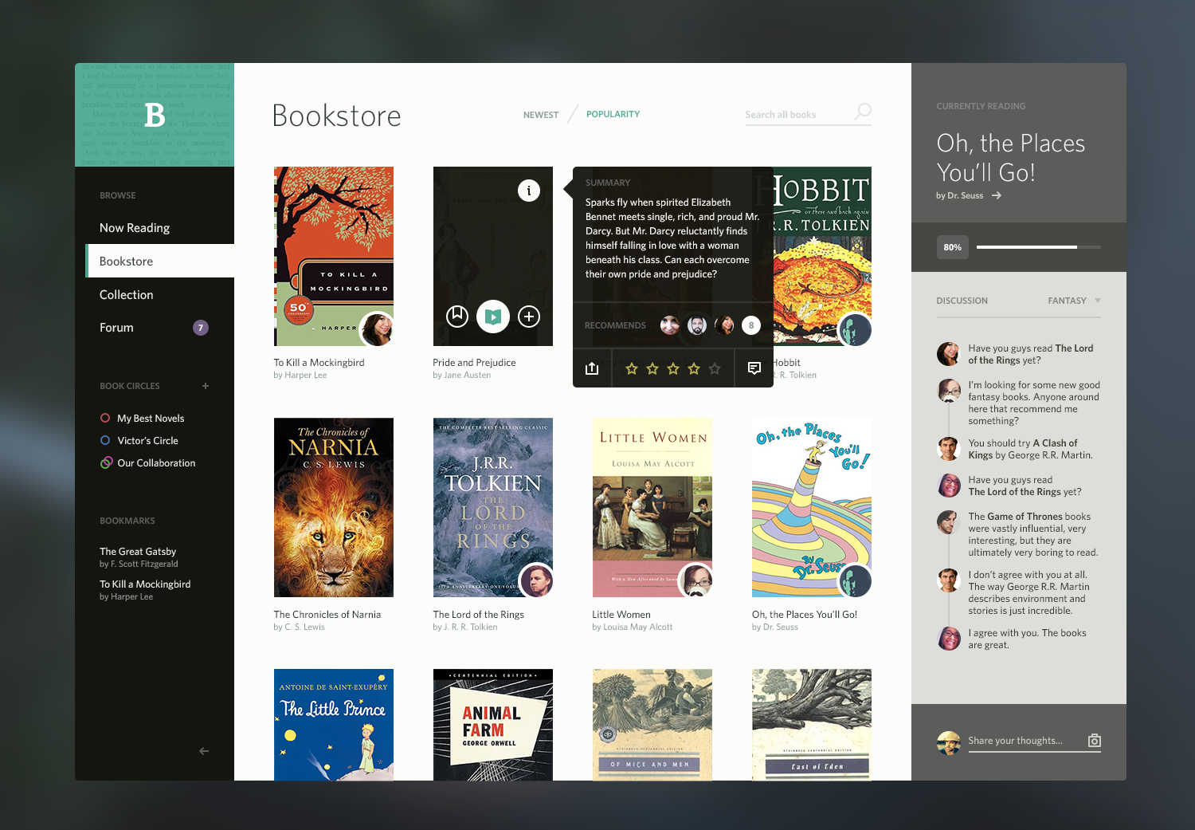Collapse sidebar with the left arrow
1195x830 pixels.
(x=204, y=751)
